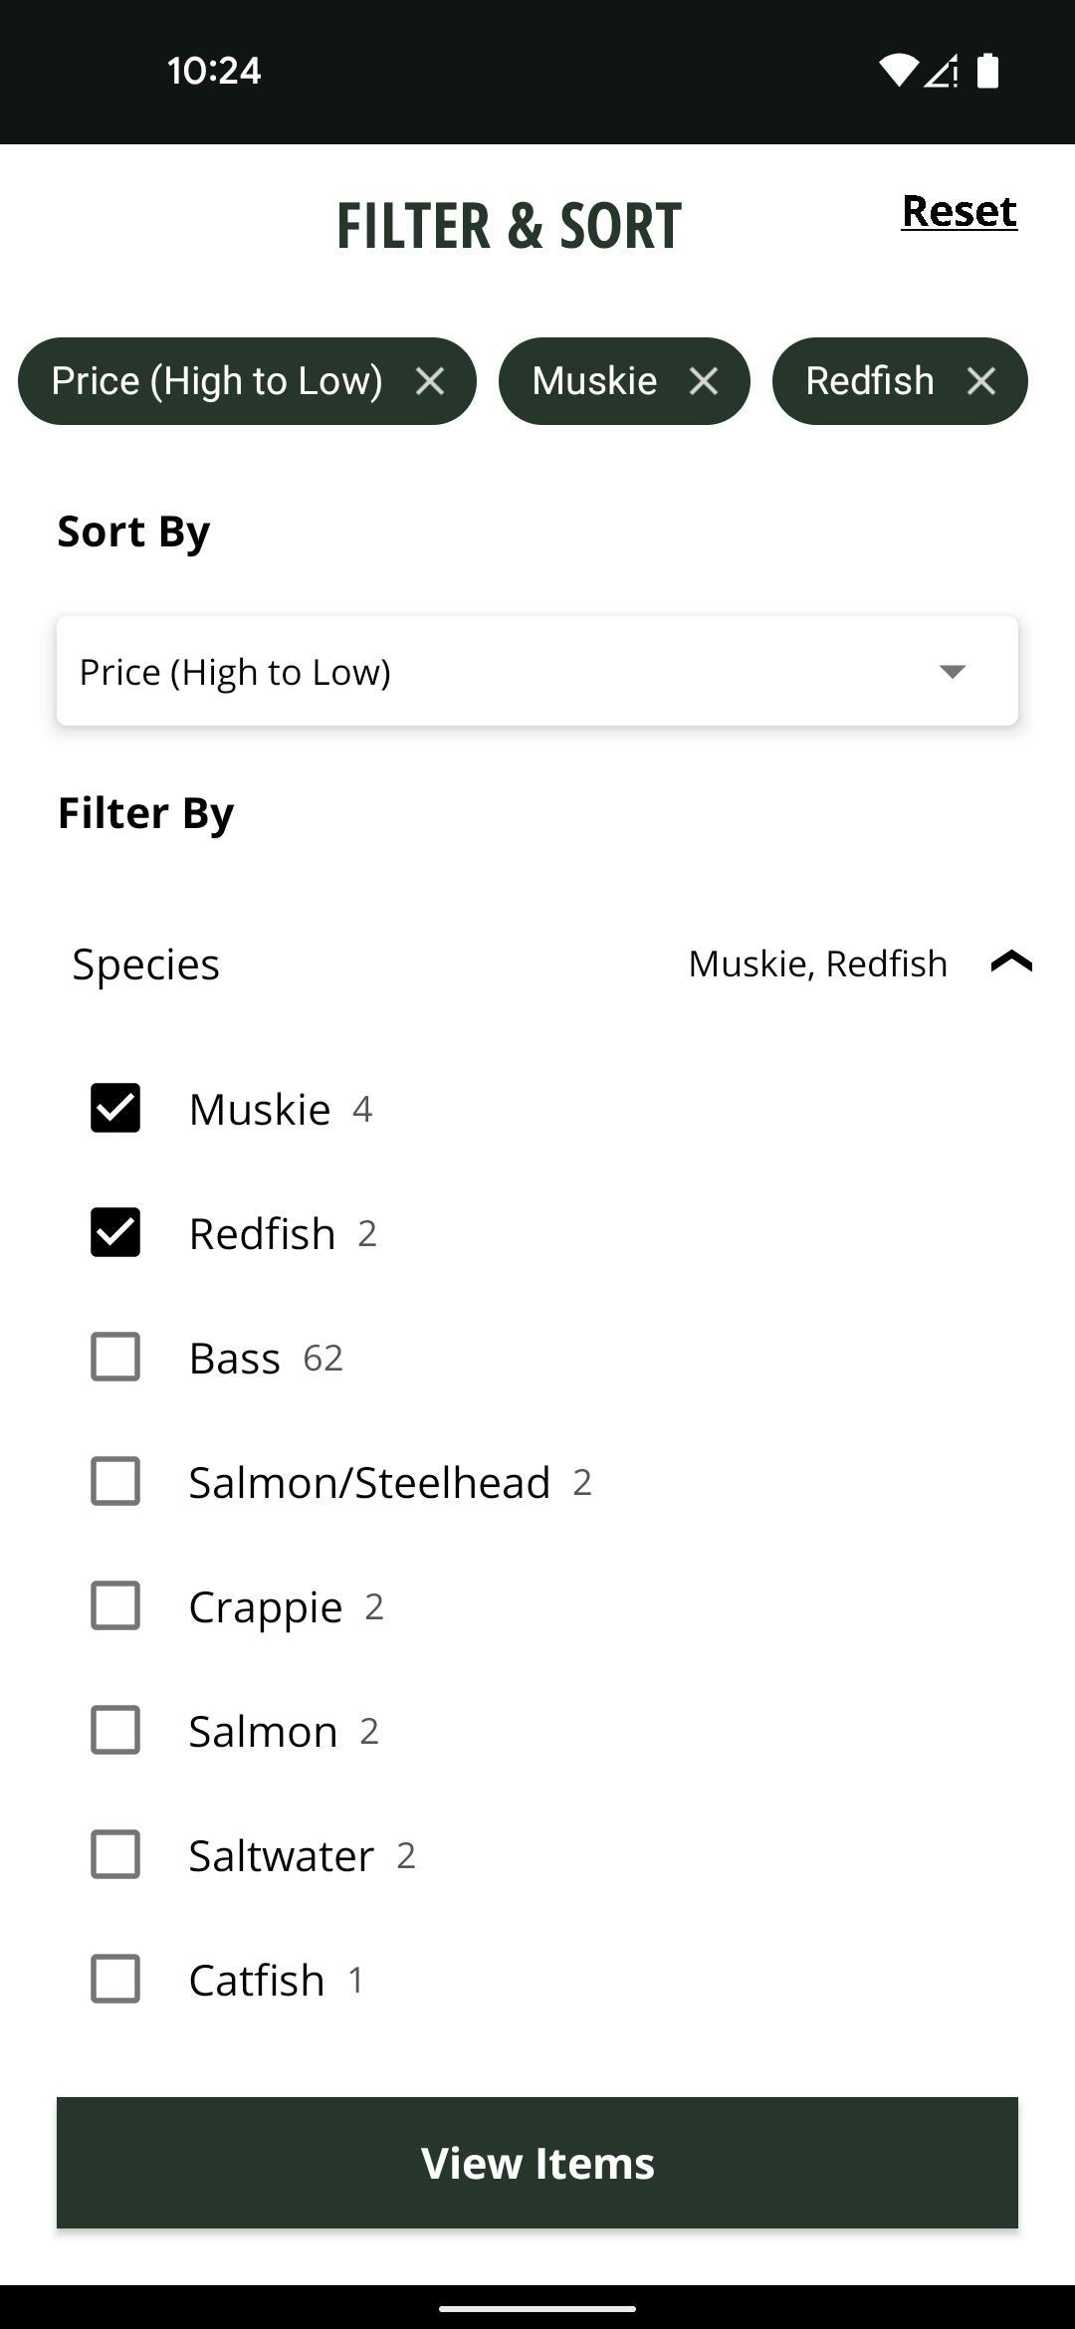The image size is (1075, 2329).
Task: Reset all filters
Action: click(960, 211)
